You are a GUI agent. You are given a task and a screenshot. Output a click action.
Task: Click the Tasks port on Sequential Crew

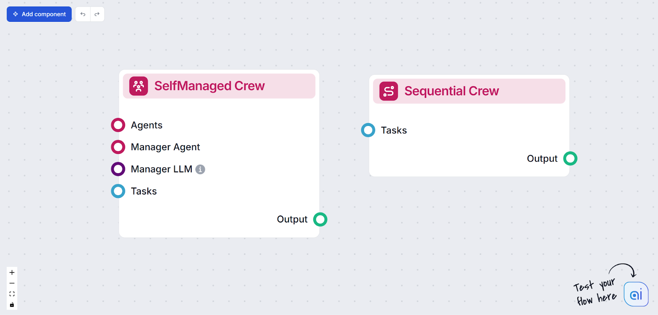(x=368, y=130)
